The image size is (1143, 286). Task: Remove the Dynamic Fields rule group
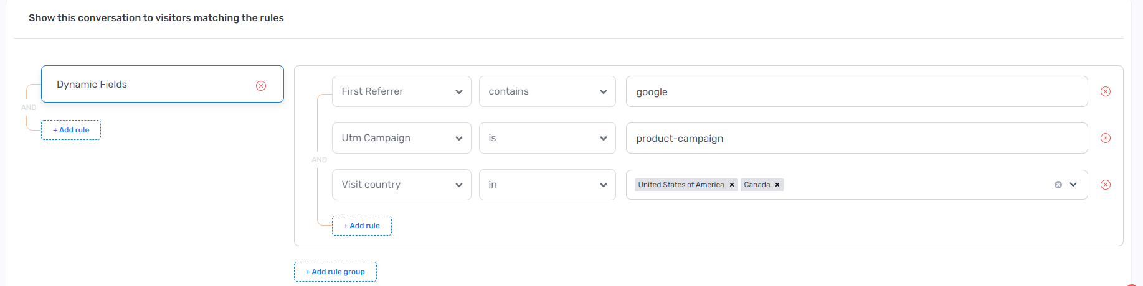261,86
